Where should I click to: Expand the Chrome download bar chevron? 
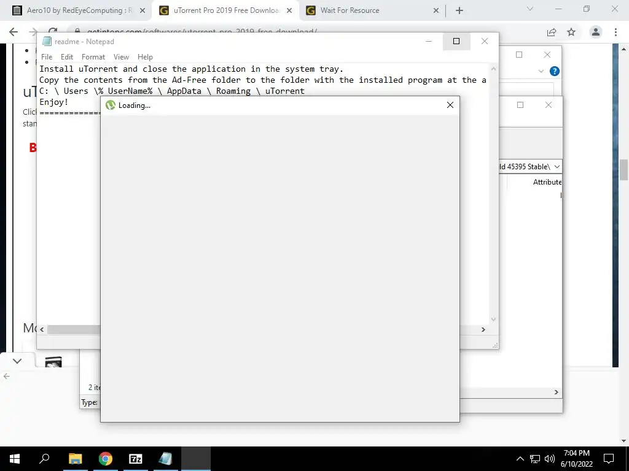(x=17, y=361)
